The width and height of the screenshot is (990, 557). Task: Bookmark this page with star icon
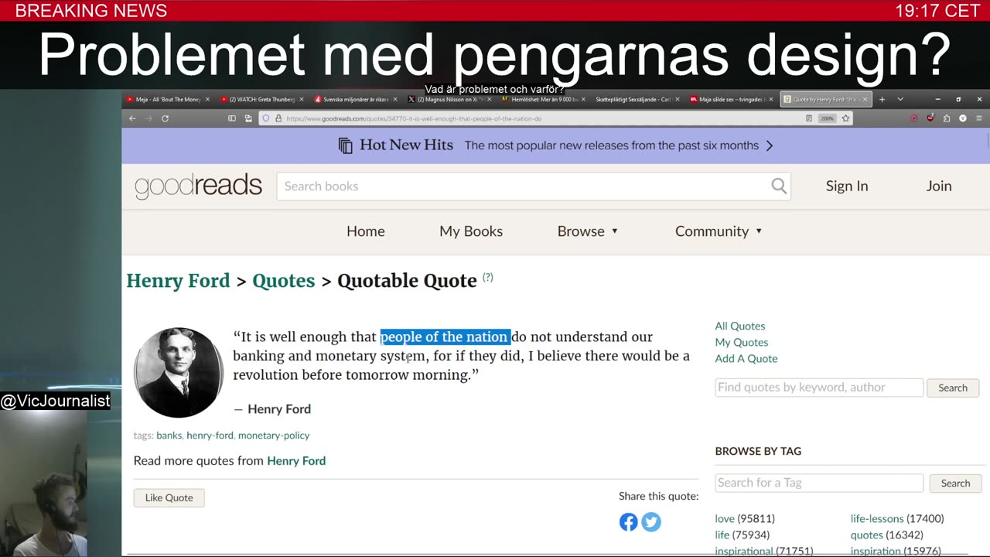845,118
